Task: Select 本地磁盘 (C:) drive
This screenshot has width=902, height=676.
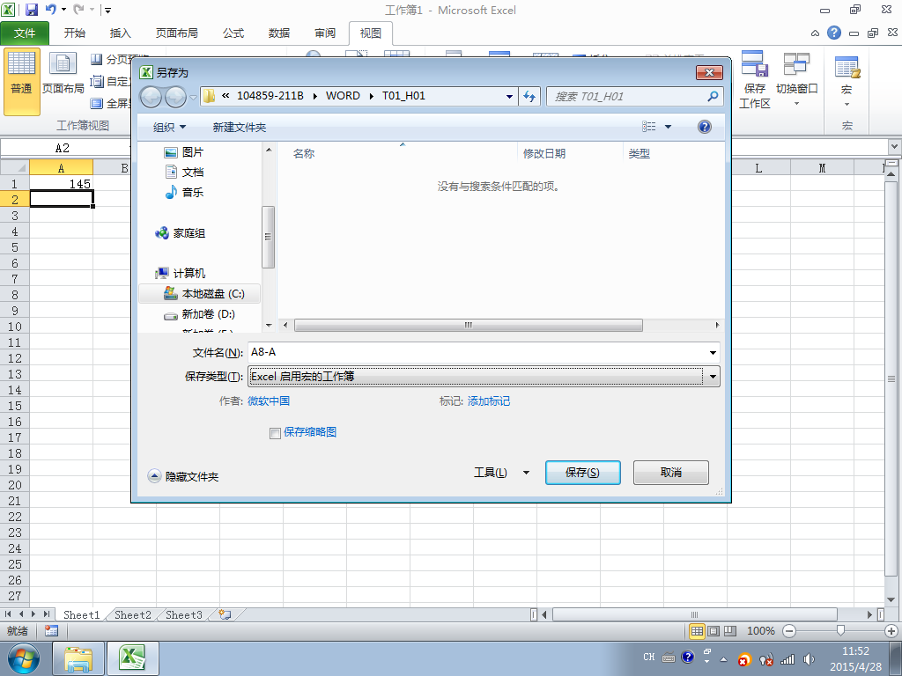Action: (200, 294)
